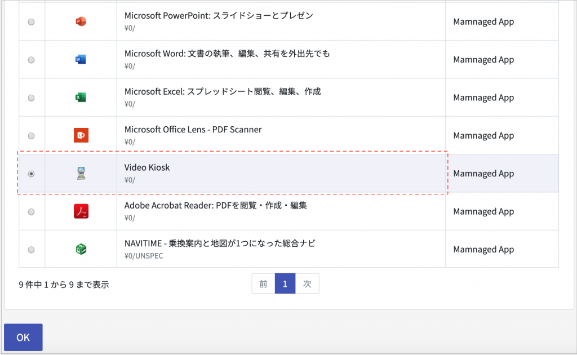The image size is (577, 355).
Task: Click the Video Kiosk app icon
Action: (x=81, y=174)
